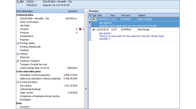Expand the Printing: labels node
Screen dimensions: 196x109
(x=18, y=43)
